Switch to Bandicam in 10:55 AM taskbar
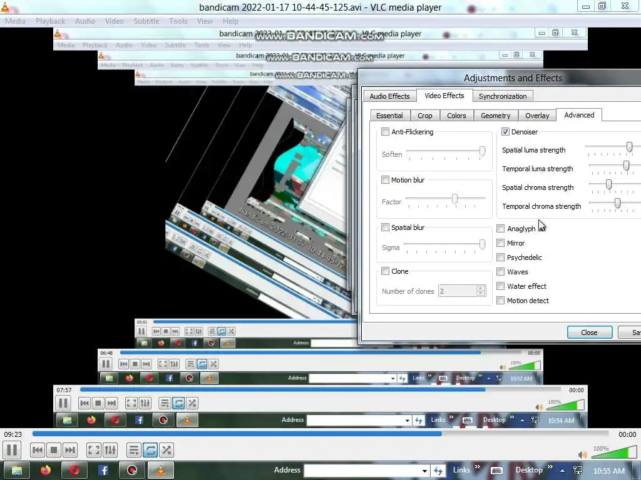This screenshot has height=480, width=641. pyautogui.click(x=131, y=470)
